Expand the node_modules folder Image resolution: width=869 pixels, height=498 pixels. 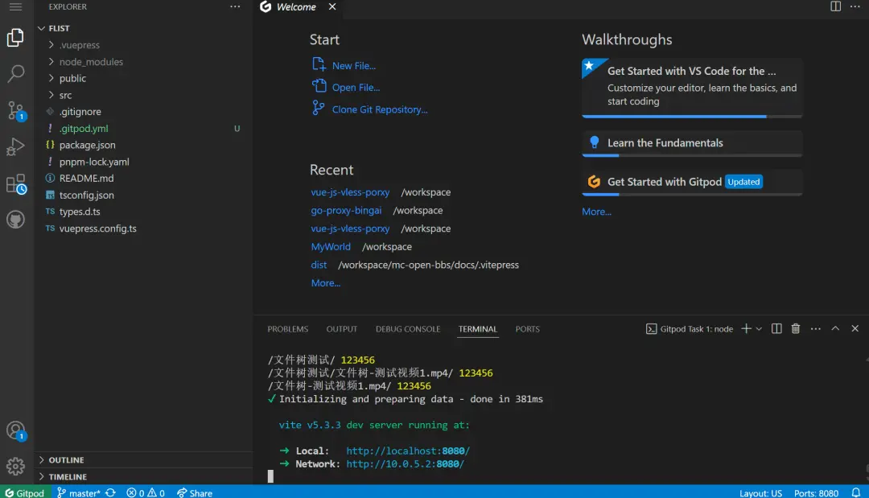click(x=90, y=62)
